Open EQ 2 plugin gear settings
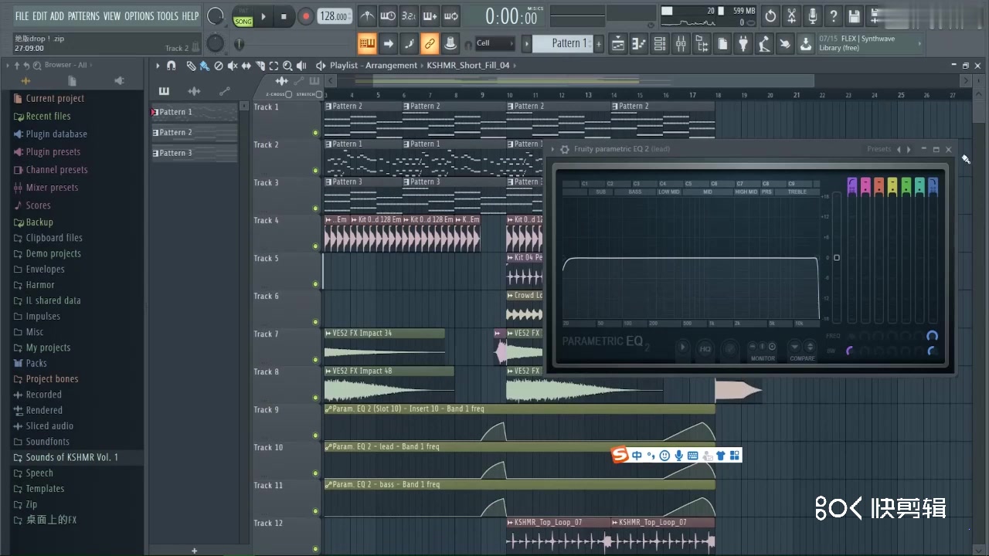Screen dimensions: 989x556 click(x=564, y=149)
